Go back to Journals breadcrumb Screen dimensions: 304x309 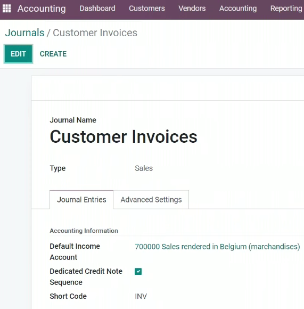click(24, 32)
